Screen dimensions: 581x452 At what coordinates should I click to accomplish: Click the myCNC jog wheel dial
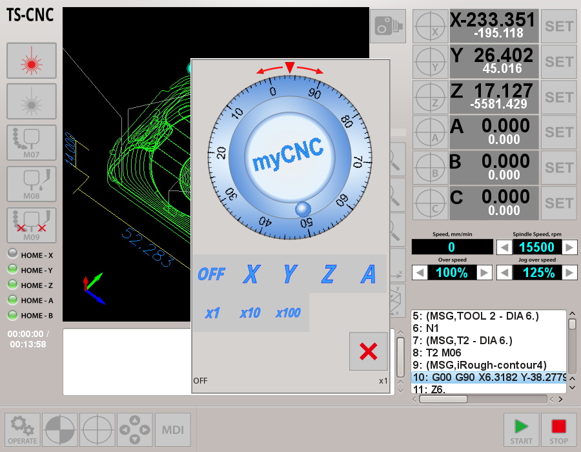pyautogui.click(x=290, y=157)
